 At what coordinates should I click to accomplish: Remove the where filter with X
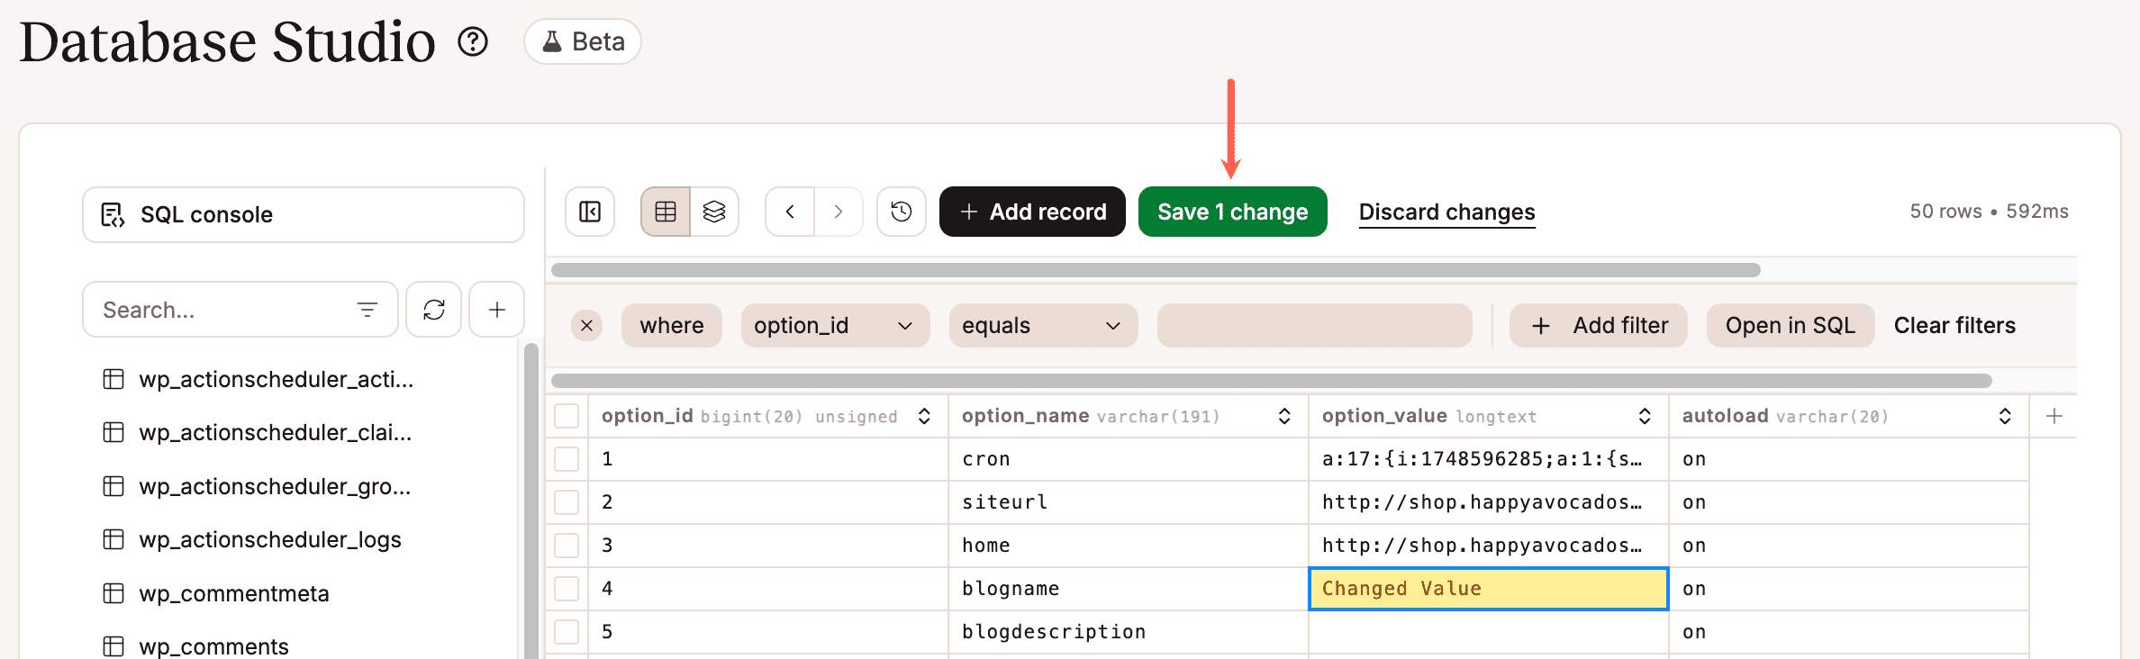[x=587, y=325]
